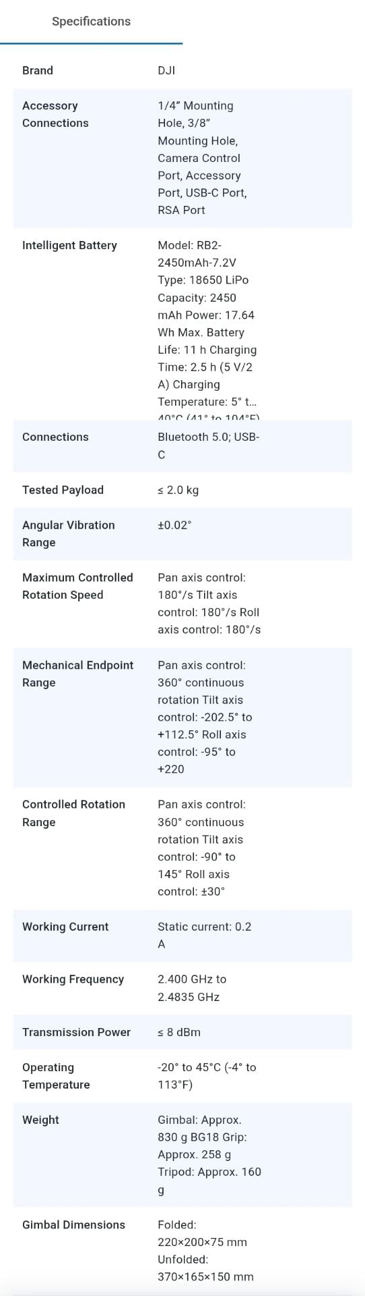Select the Gimbal Dimensions label
The height and width of the screenshot is (1296, 365).
tap(73, 1224)
